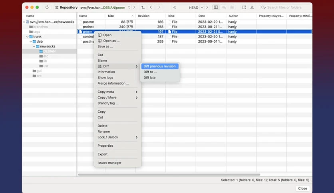Expand the Copy / Move submenu
The height and width of the screenshot is (193, 334).
pos(117,98)
